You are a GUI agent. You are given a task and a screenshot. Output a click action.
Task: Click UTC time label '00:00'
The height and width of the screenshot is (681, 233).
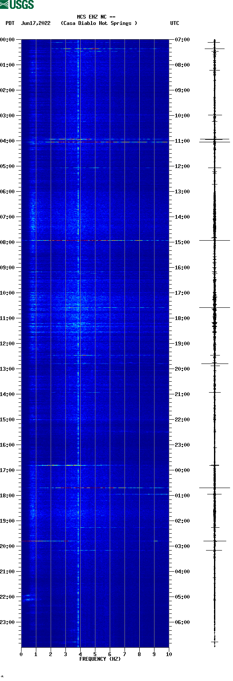(182, 470)
